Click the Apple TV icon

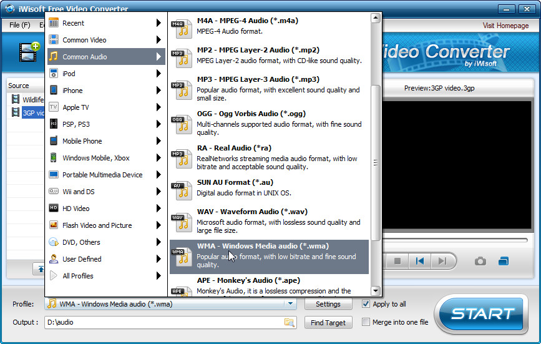[x=54, y=107]
